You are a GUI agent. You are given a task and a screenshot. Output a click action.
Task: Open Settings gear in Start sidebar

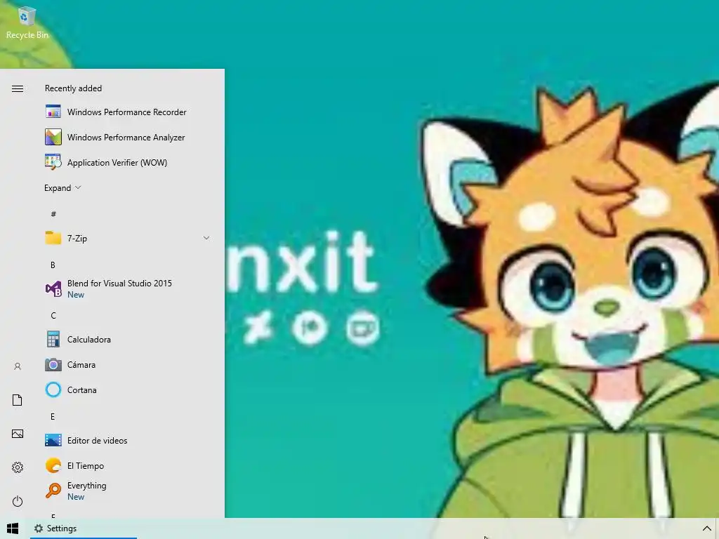pyautogui.click(x=18, y=467)
